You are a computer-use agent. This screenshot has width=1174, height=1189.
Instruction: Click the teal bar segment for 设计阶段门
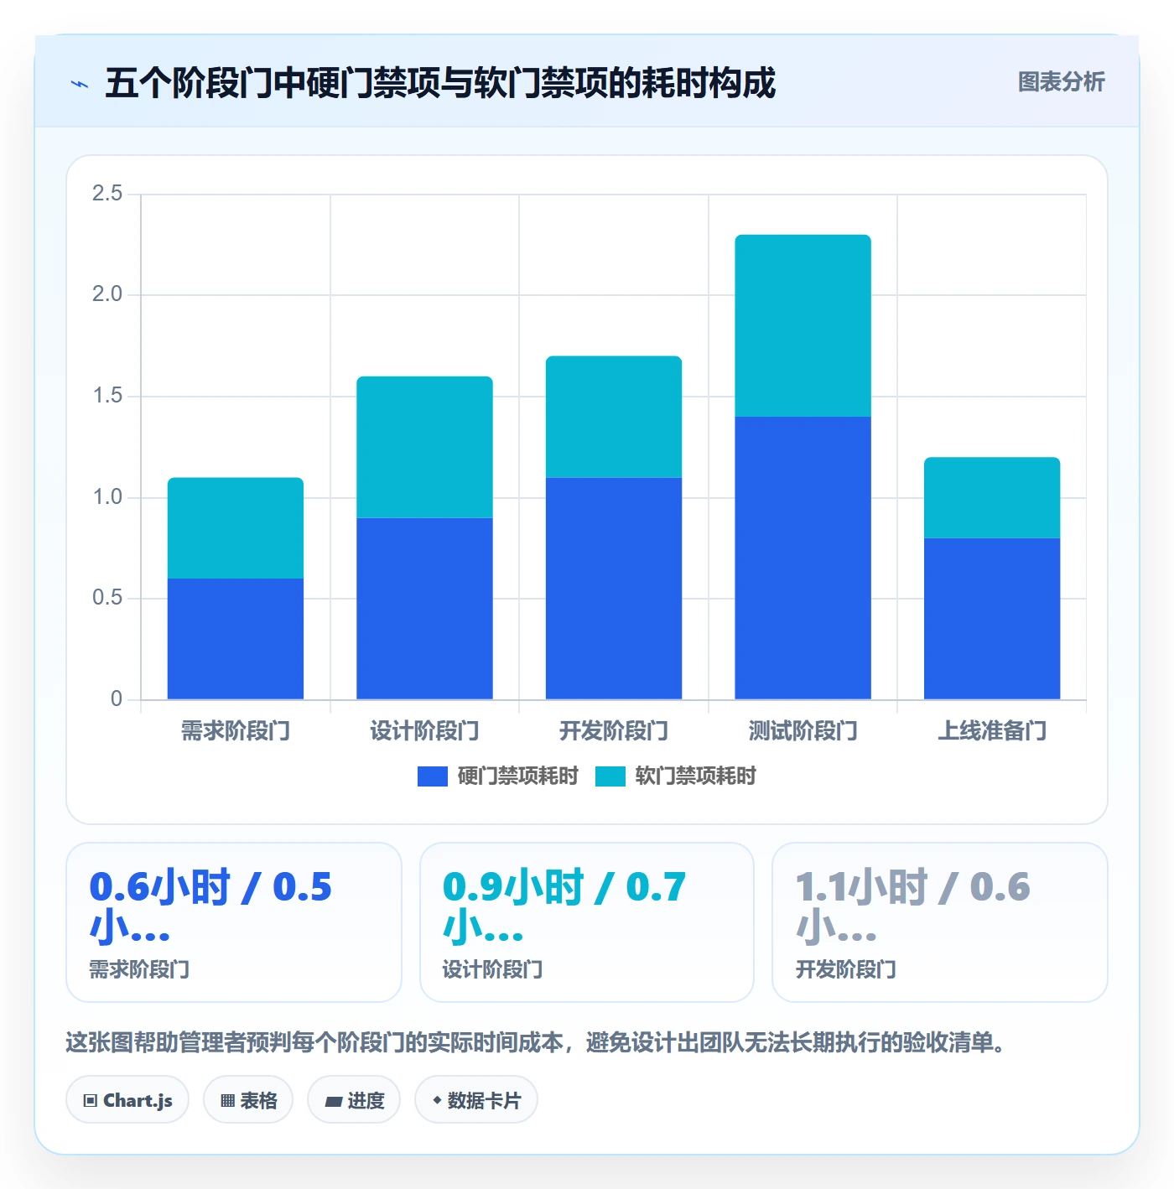[424, 447]
